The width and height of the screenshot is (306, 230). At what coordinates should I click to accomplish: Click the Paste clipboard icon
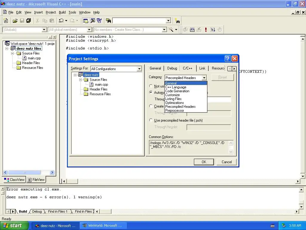52,21
